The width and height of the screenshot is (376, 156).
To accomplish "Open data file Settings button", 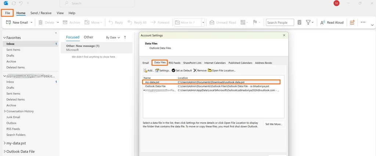I will pos(163,70).
